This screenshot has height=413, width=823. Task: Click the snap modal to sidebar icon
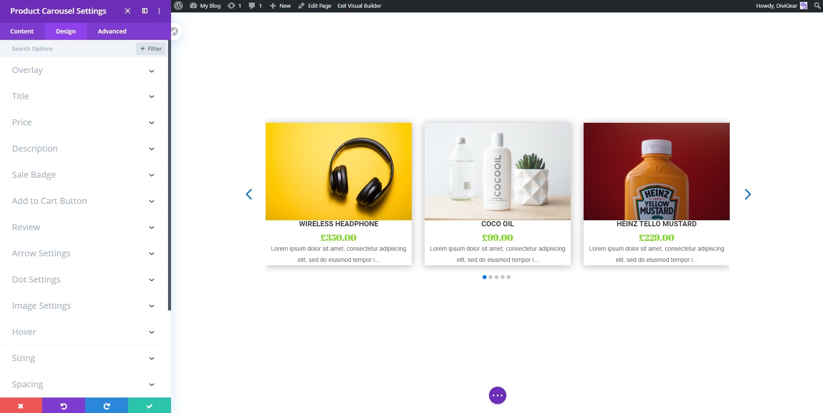pos(145,11)
